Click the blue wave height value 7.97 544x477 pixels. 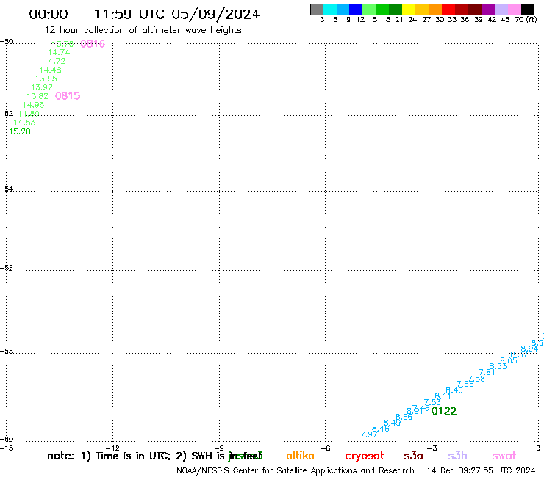point(368,434)
